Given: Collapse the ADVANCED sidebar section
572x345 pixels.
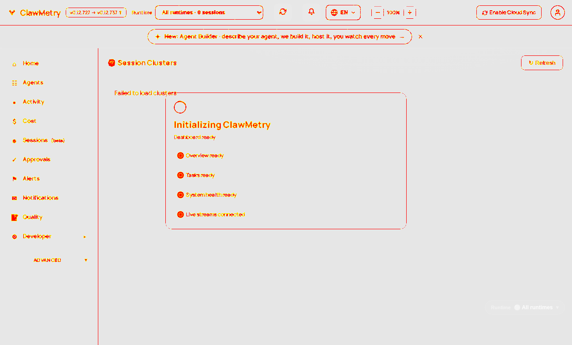Looking at the screenshot, I should pos(86,260).
